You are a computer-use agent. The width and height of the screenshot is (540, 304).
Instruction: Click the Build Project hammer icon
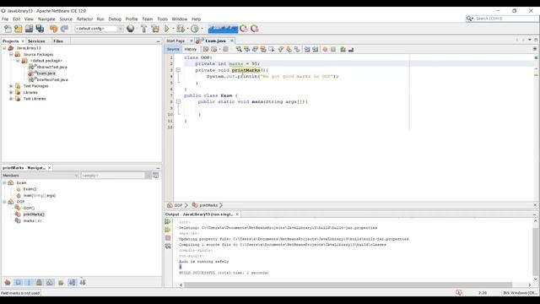(144, 29)
